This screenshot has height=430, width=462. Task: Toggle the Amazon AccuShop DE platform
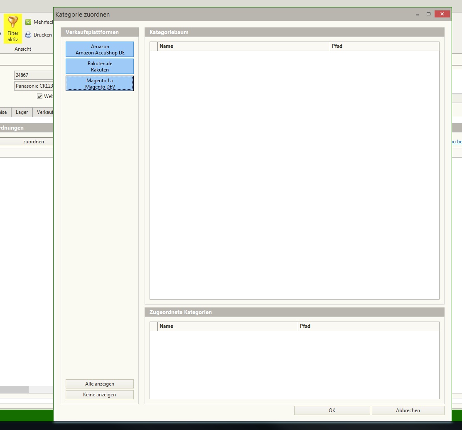[x=100, y=49]
